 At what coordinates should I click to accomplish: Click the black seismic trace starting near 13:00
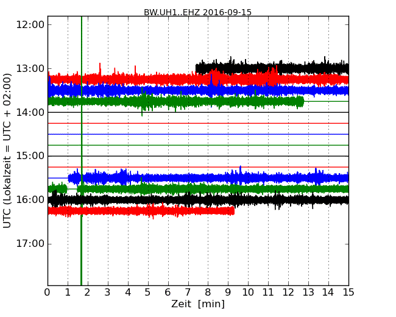[x=274, y=68]
